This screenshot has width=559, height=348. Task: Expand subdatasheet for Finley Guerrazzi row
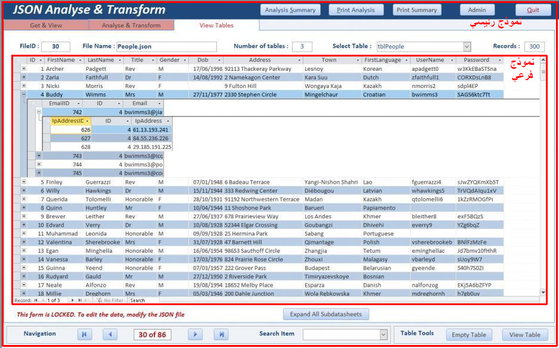tap(23, 182)
